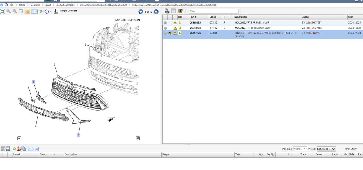The image size is (363, 170).
Task: Click the green add item icon
Action: point(14,149)
